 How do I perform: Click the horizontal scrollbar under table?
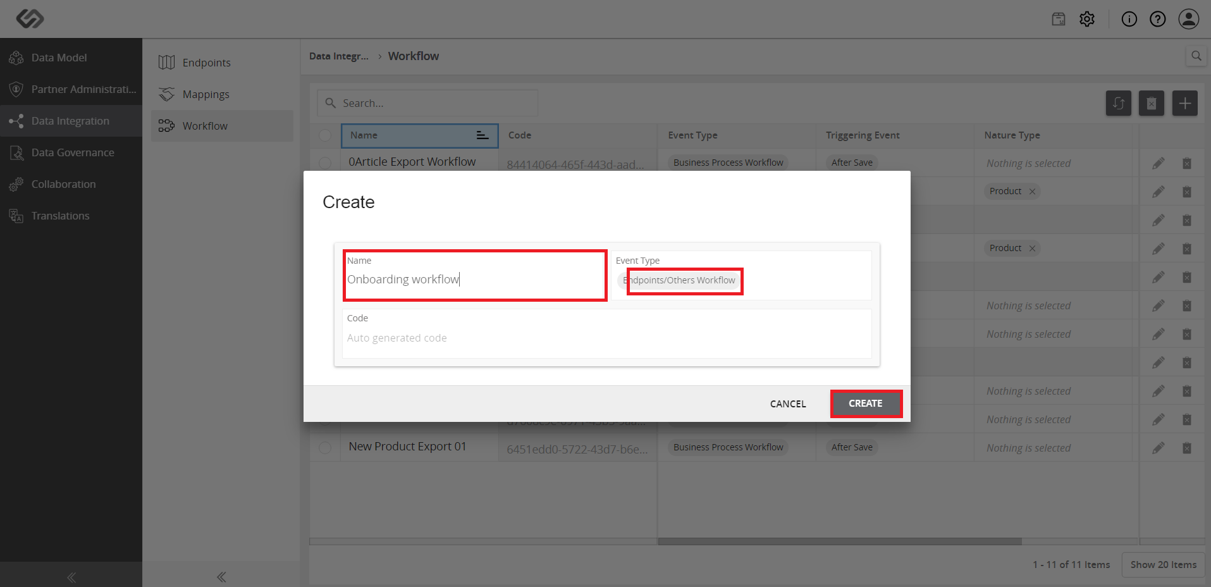840,541
